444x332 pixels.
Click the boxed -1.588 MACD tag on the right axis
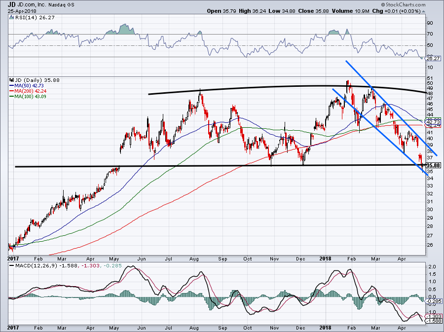click(434, 321)
